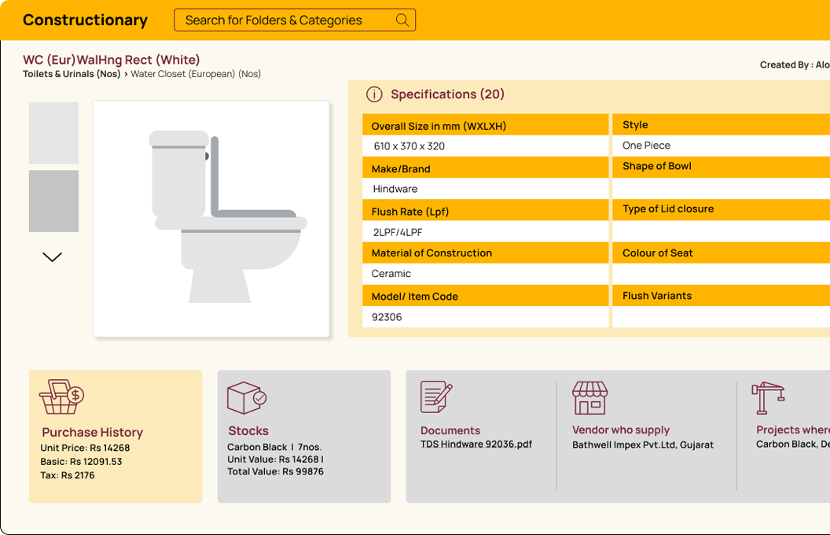830x535 pixels.
Task: Click the Overall Size in mm (WXLXH) header
Action: [x=486, y=126]
